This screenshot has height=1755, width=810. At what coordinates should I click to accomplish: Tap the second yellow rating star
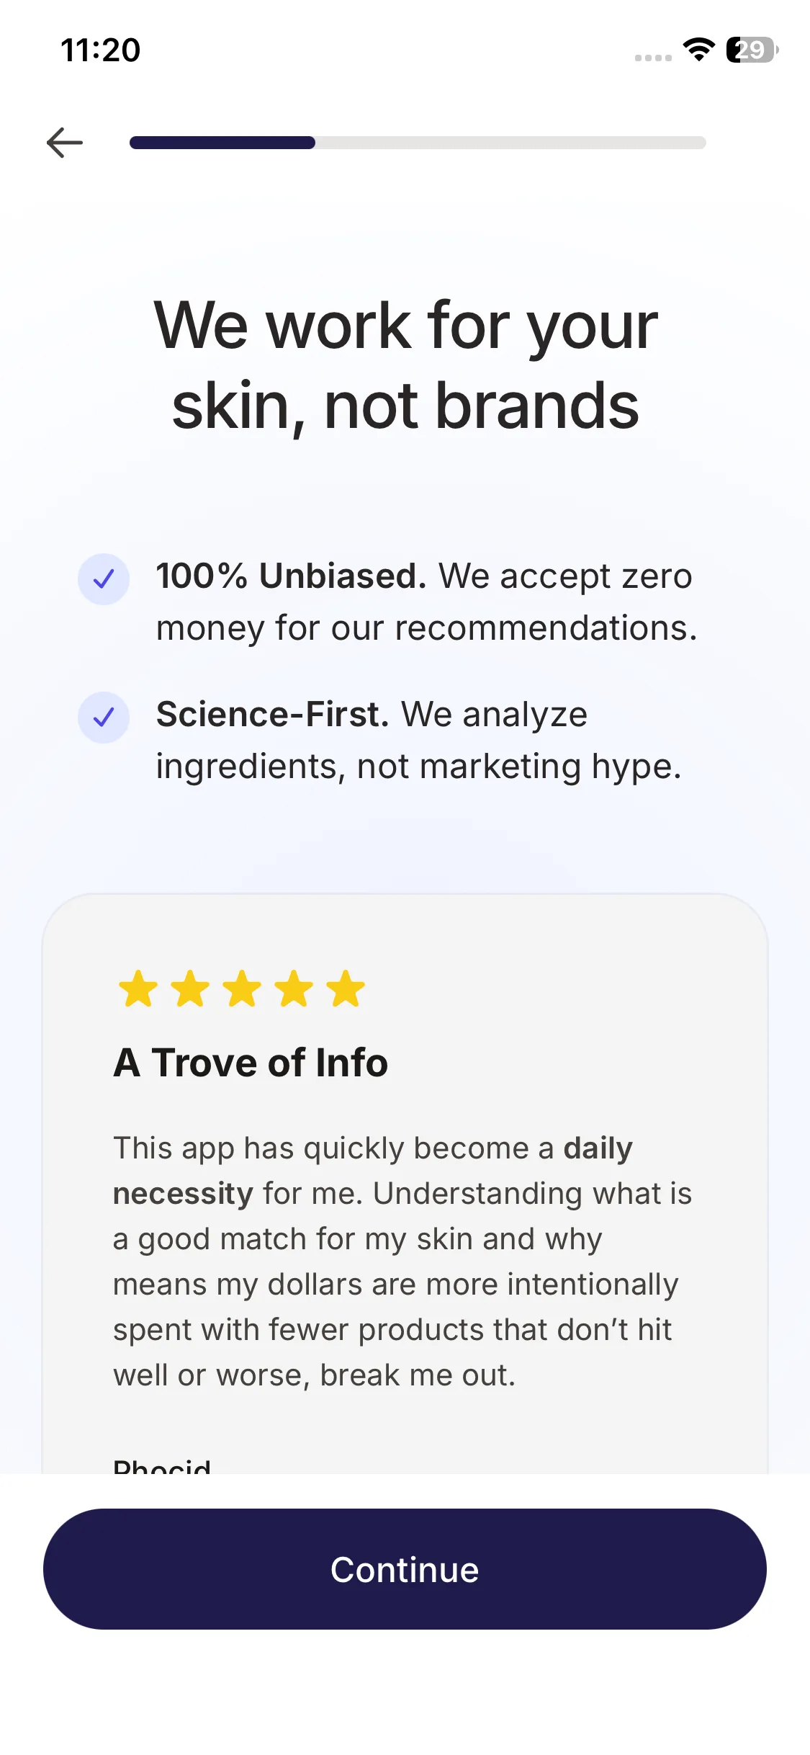point(190,988)
